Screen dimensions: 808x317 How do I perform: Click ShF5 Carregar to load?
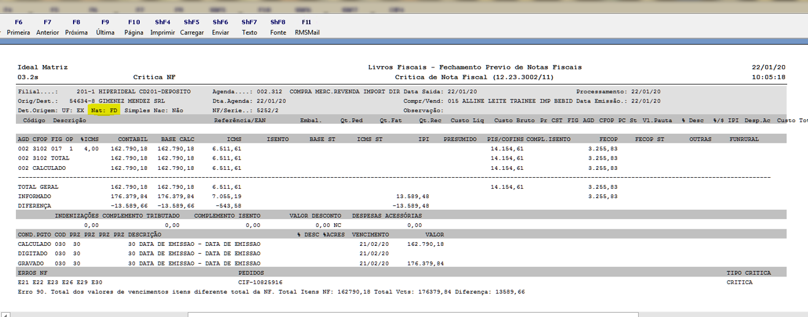coord(191,27)
